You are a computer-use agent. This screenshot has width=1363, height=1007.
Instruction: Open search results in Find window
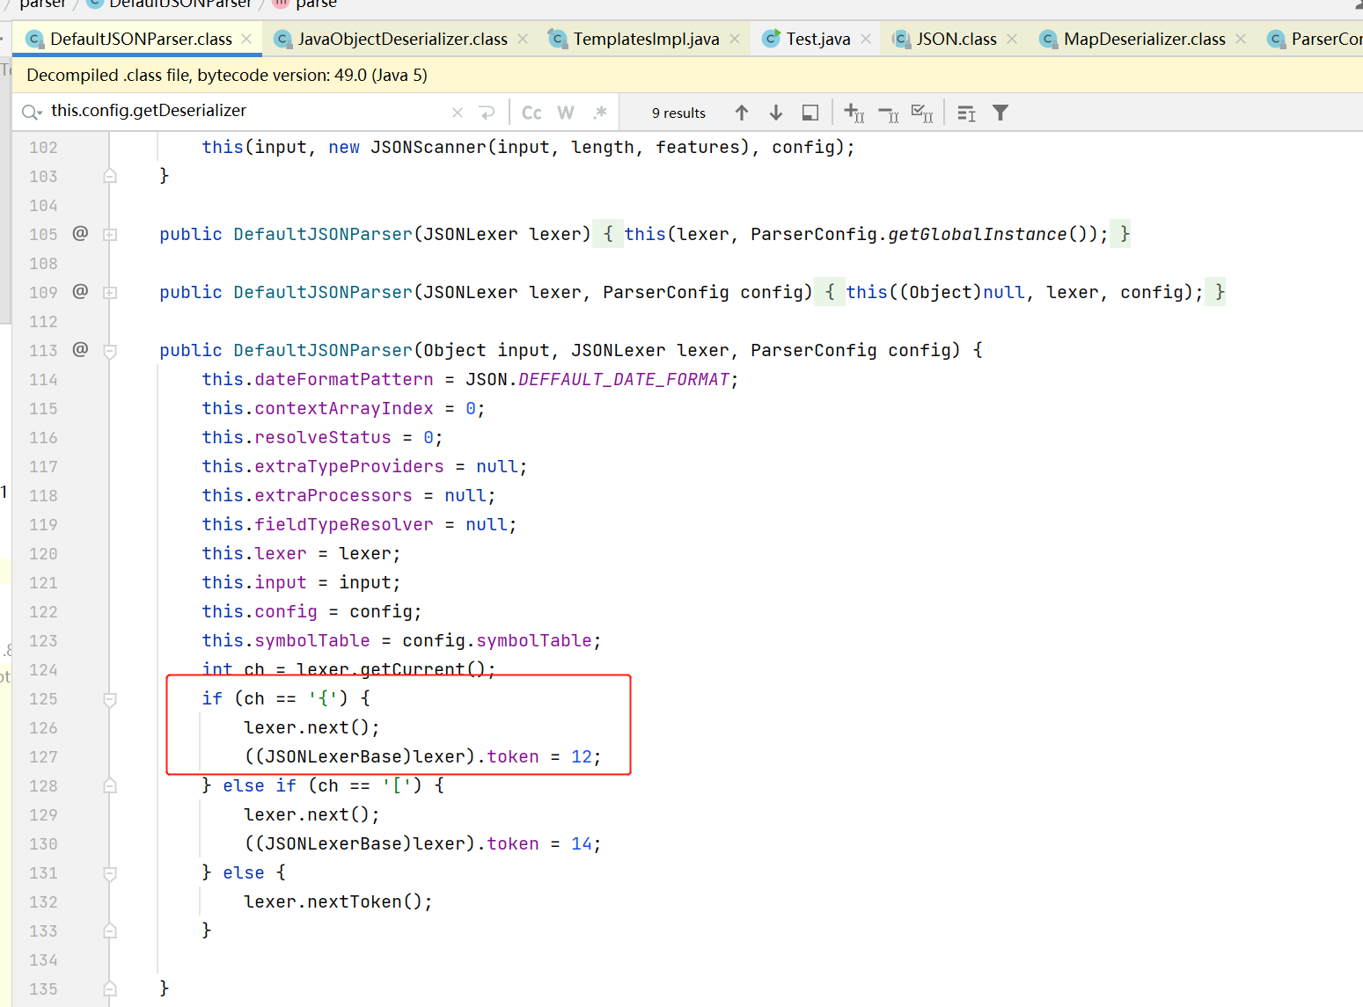click(x=810, y=113)
